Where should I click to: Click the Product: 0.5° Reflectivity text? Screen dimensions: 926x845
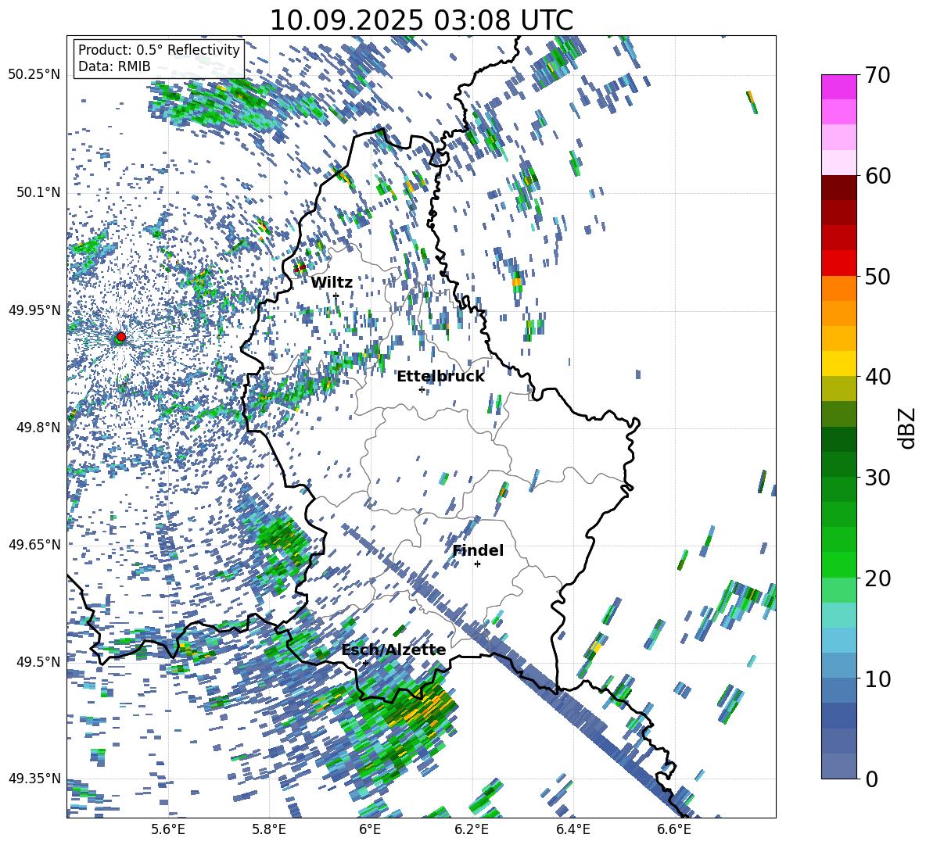[x=159, y=50]
